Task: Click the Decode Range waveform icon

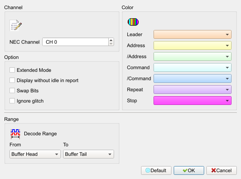Action: (x=15, y=134)
